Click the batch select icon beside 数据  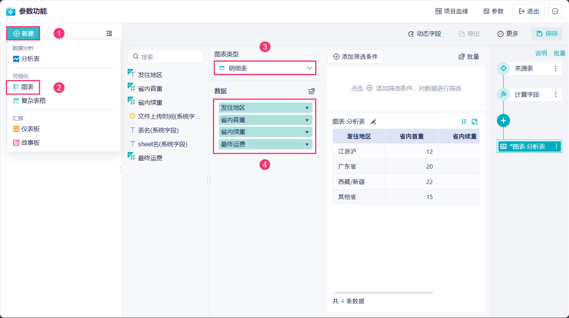pos(312,91)
